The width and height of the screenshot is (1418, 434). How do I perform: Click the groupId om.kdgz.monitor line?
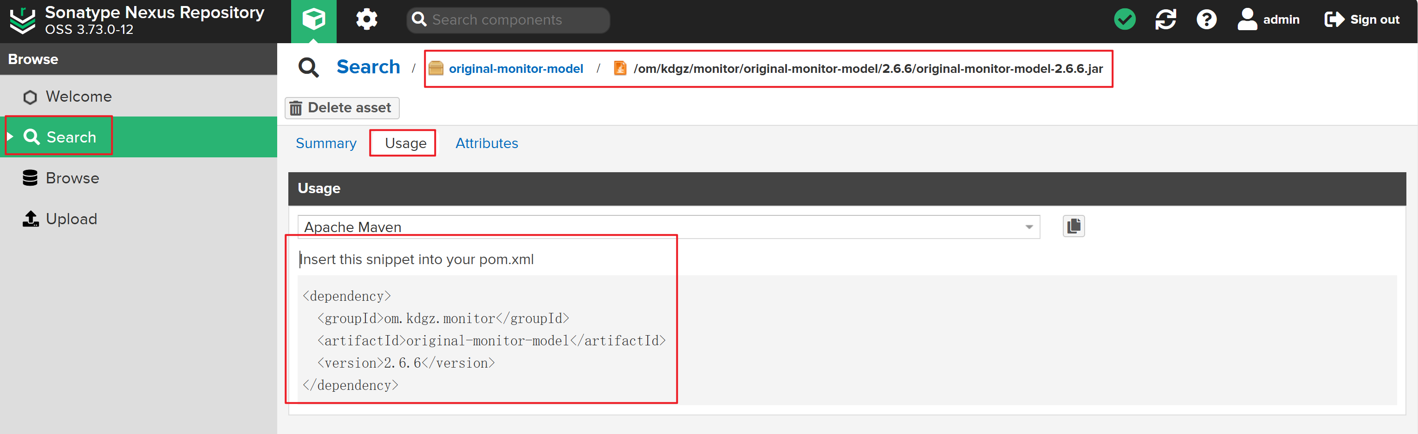pyautogui.click(x=443, y=318)
